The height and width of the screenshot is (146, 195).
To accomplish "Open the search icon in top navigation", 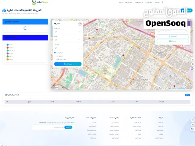I will coord(162,2).
